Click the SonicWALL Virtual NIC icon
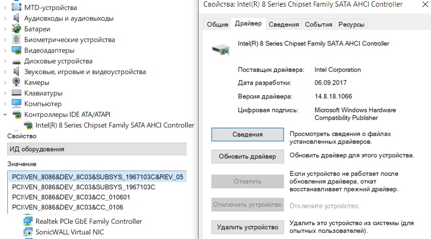431x239 pixels. [28, 232]
